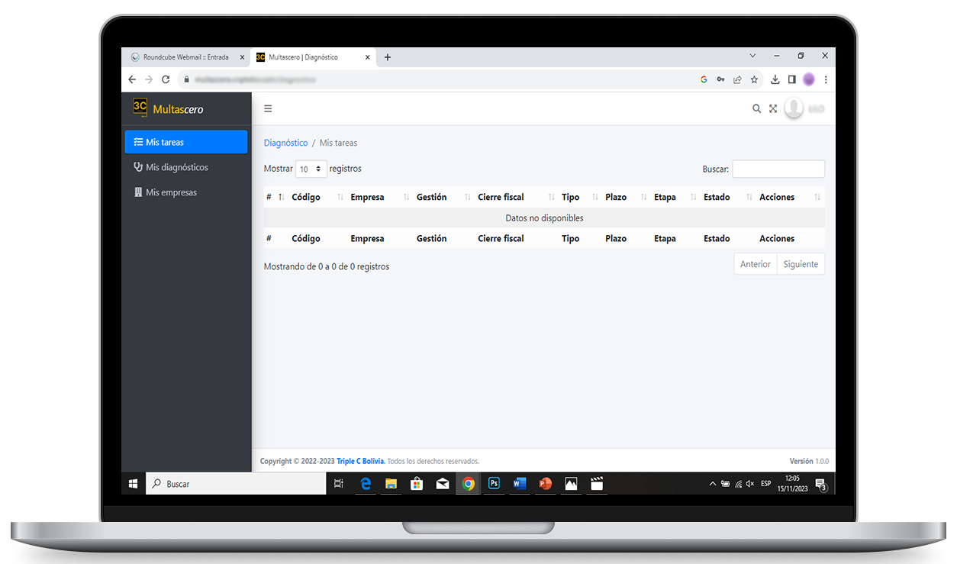Open the search magnifier icon in navbar
957x564 pixels.
click(756, 109)
